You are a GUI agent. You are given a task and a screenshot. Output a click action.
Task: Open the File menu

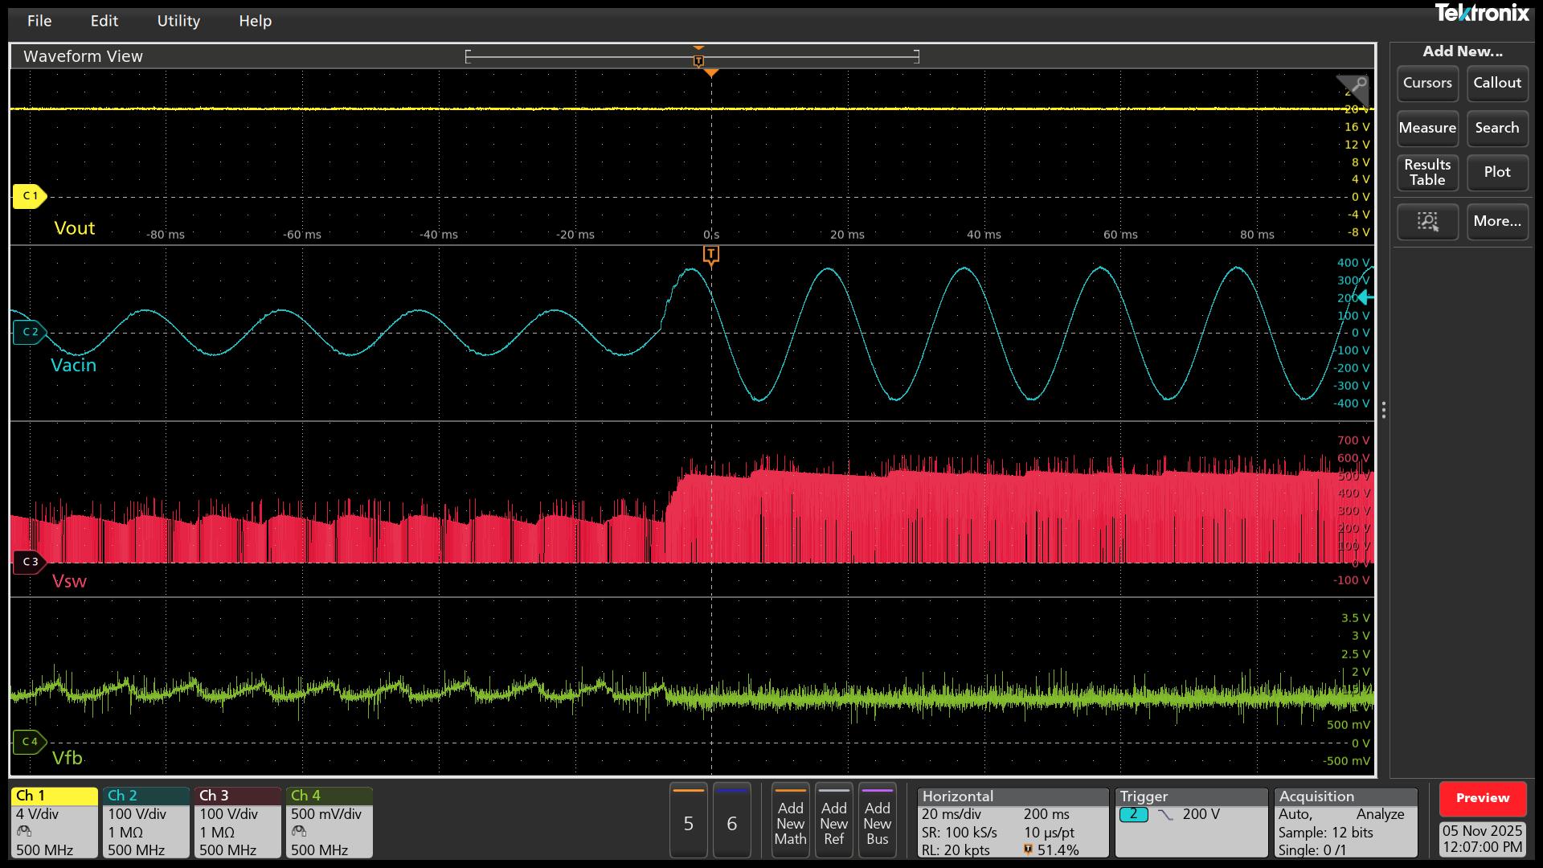[x=39, y=21]
